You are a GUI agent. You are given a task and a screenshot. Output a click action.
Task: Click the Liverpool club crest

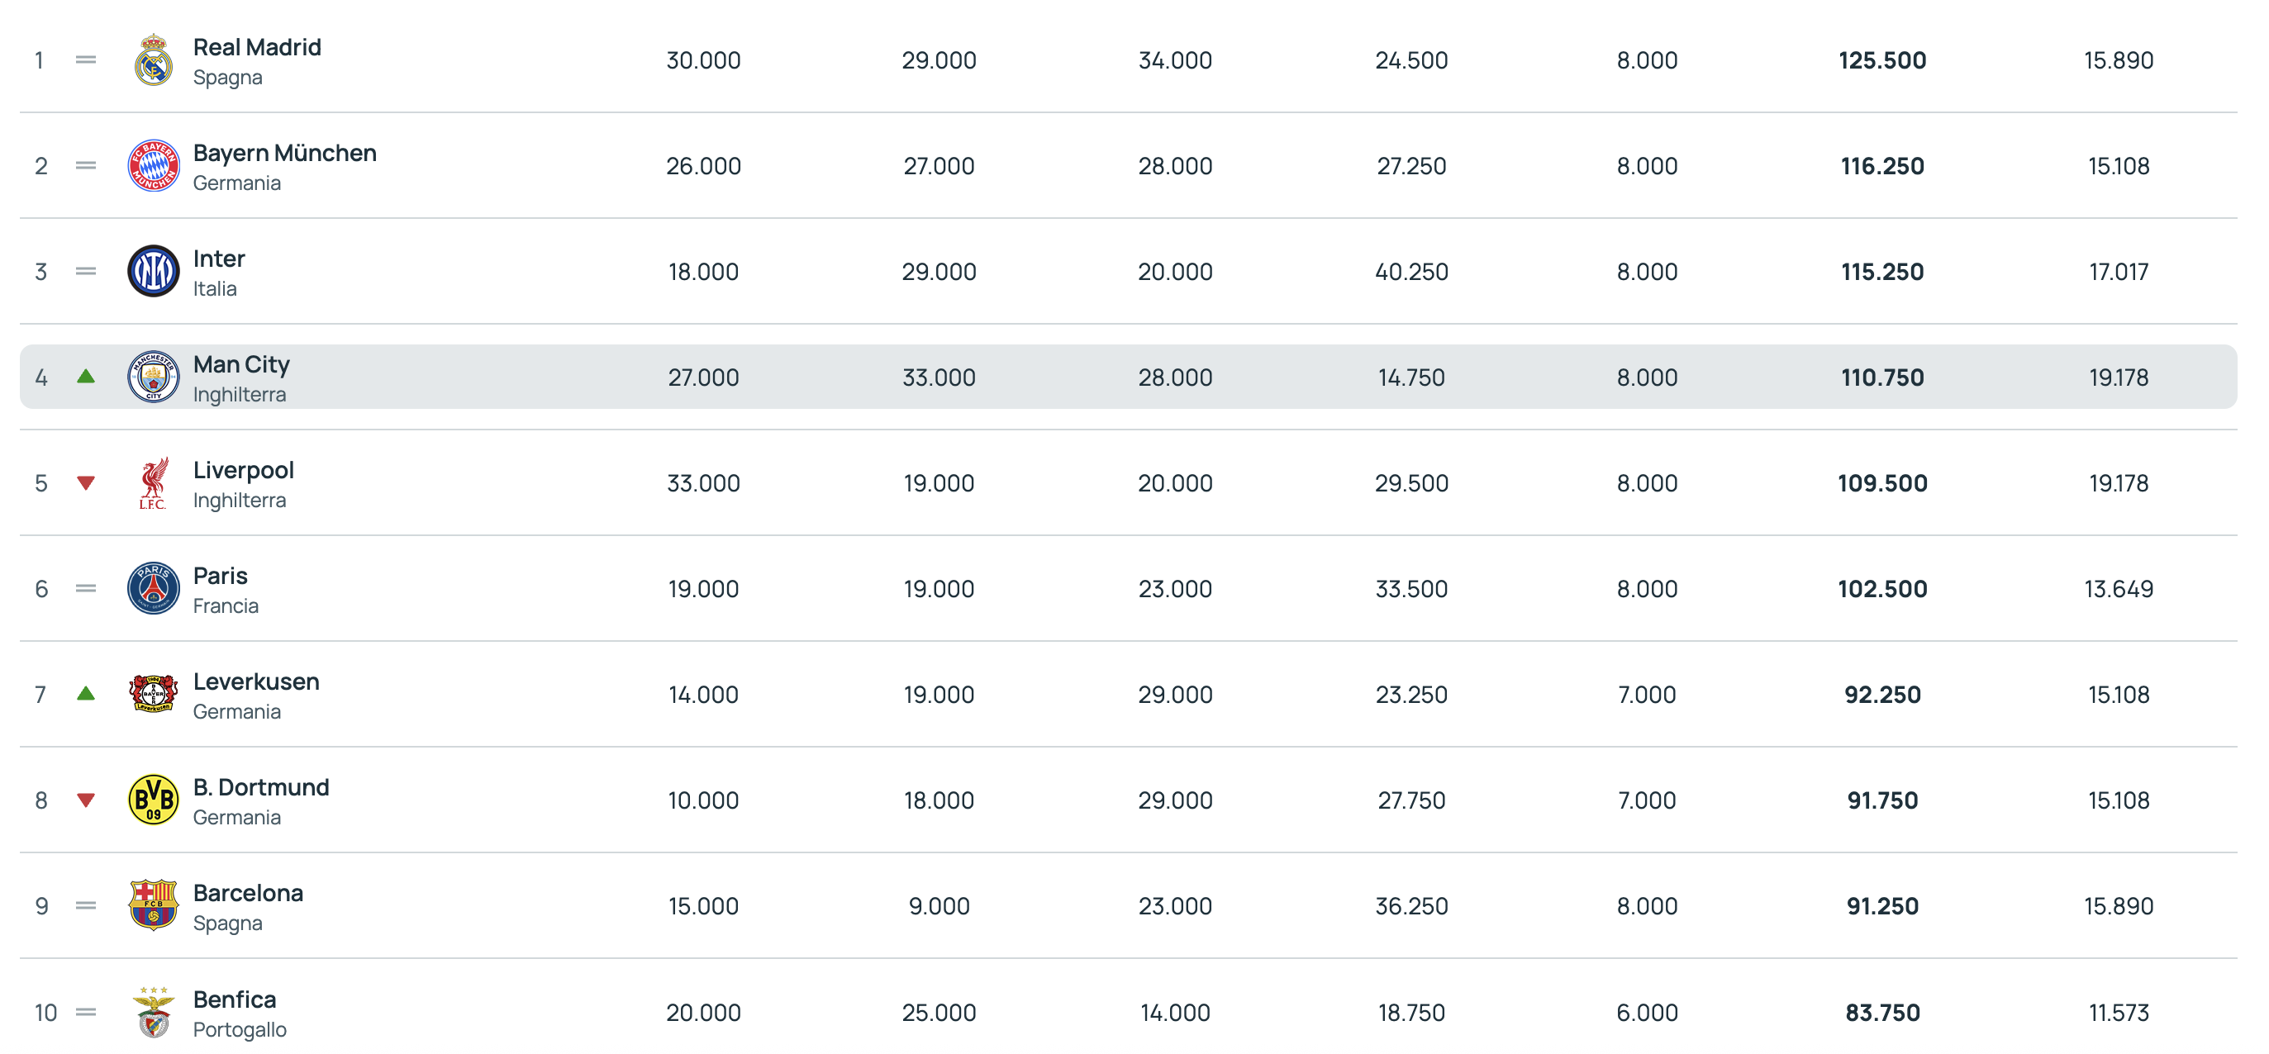point(153,482)
